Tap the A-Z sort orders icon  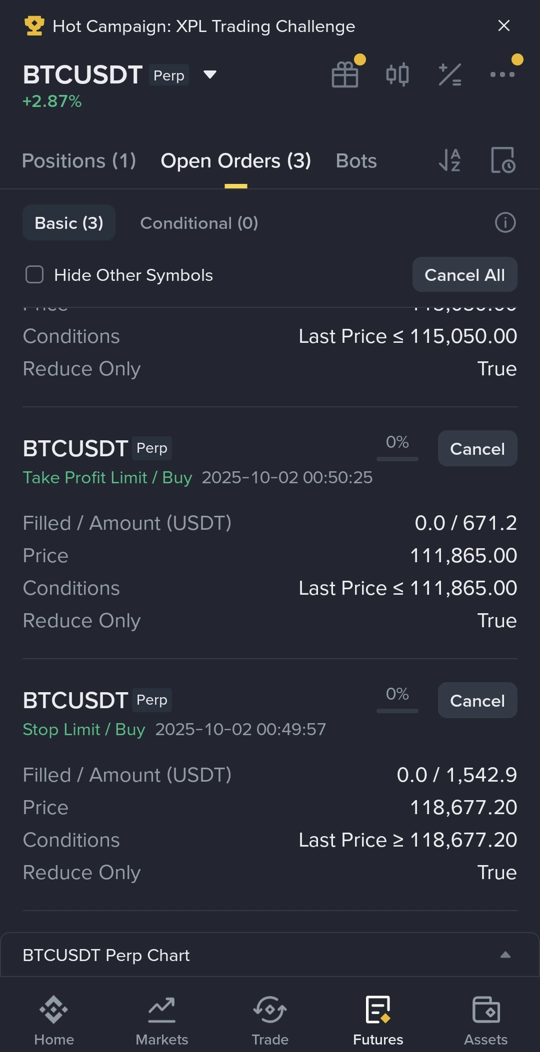coord(449,160)
